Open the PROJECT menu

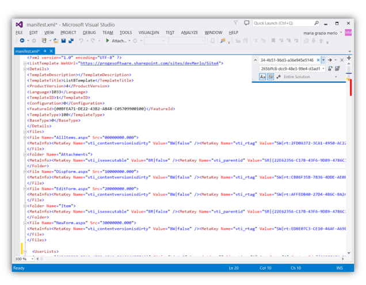click(68, 33)
